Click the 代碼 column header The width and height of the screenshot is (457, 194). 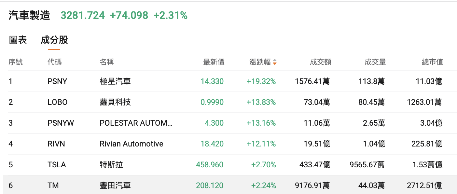coord(54,62)
